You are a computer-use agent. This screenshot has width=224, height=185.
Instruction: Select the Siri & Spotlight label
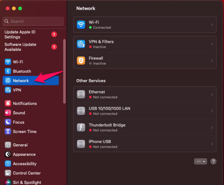click(27, 182)
